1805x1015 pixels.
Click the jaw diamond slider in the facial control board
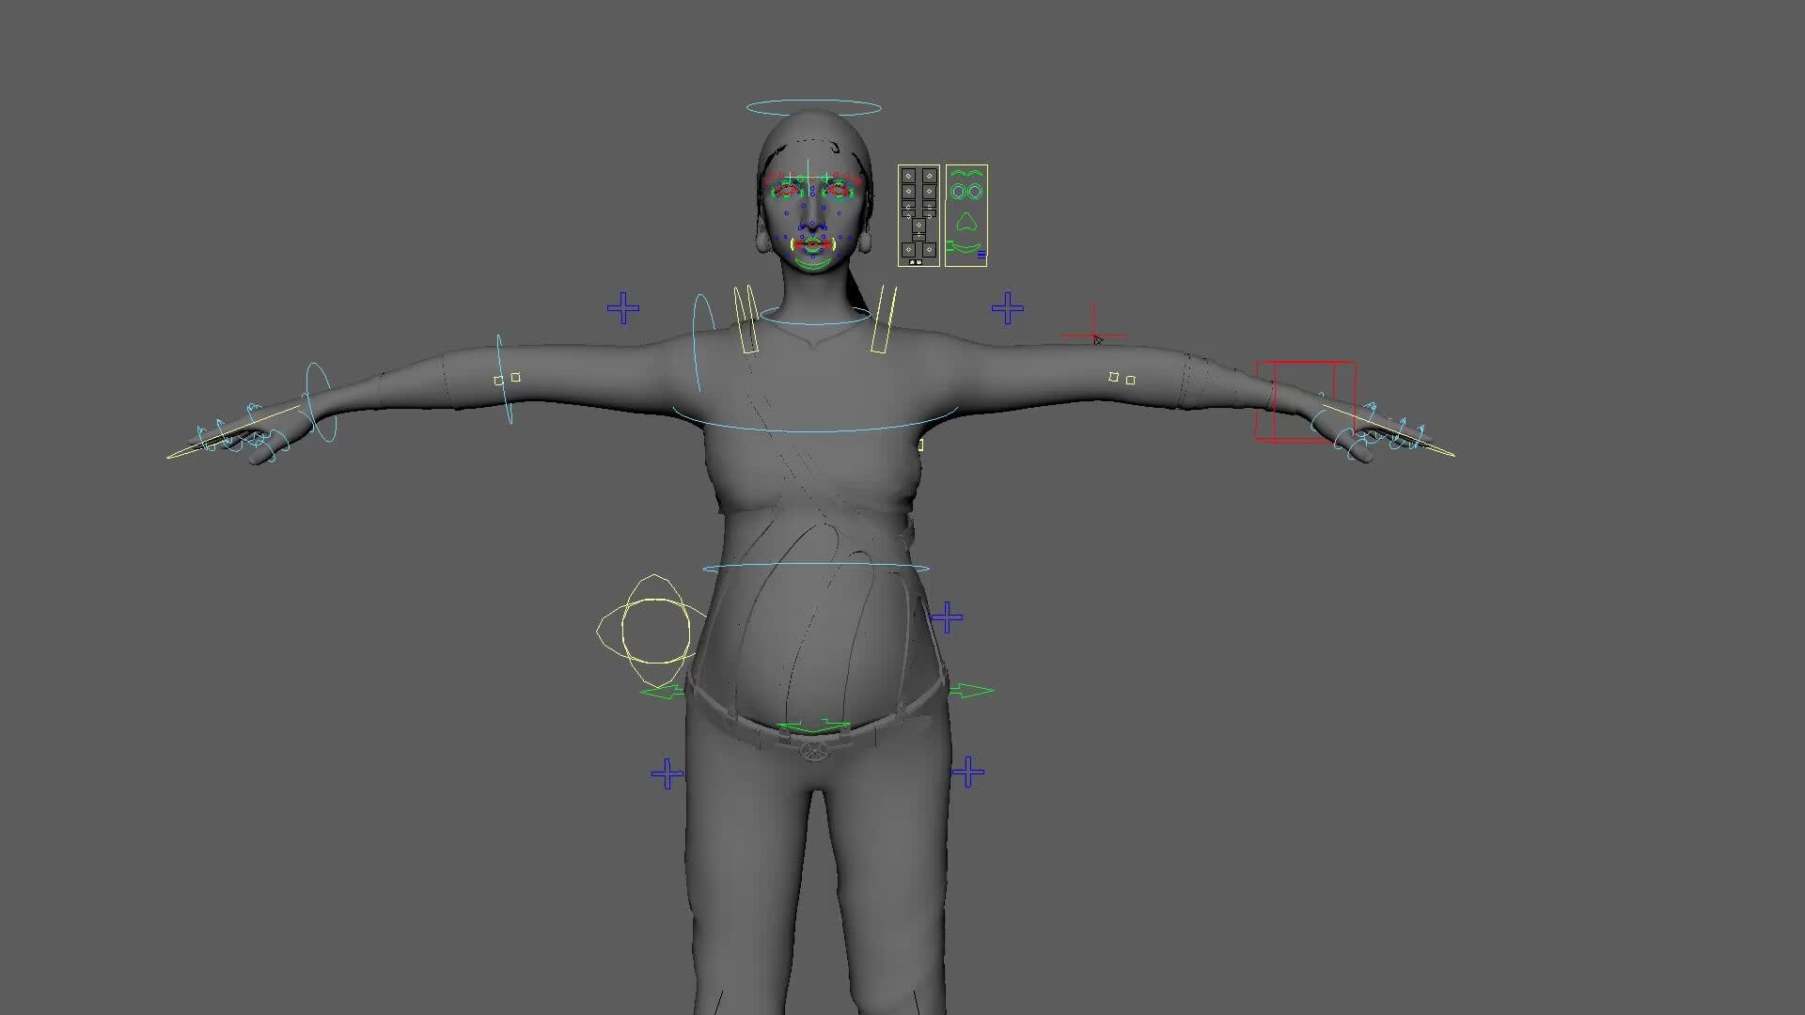point(919,225)
